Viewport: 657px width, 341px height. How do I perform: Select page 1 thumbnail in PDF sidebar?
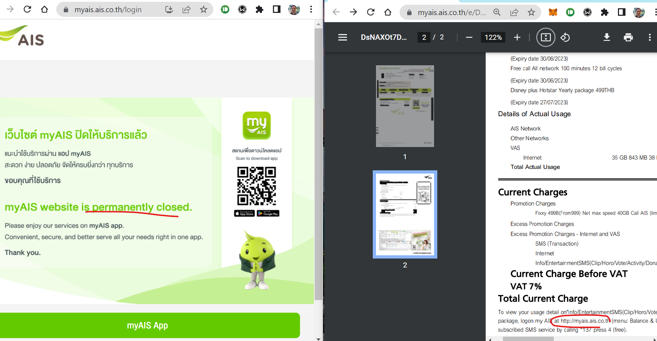[405, 106]
